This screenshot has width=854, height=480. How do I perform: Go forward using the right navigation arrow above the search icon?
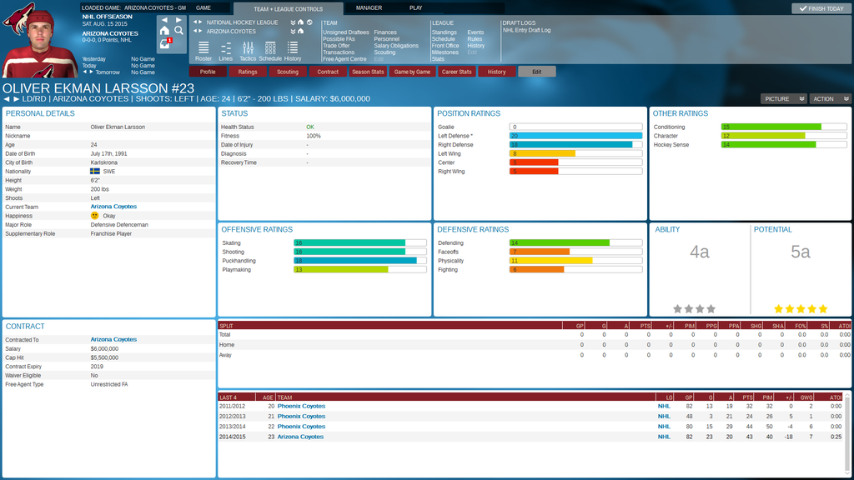(x=178, y=20)
